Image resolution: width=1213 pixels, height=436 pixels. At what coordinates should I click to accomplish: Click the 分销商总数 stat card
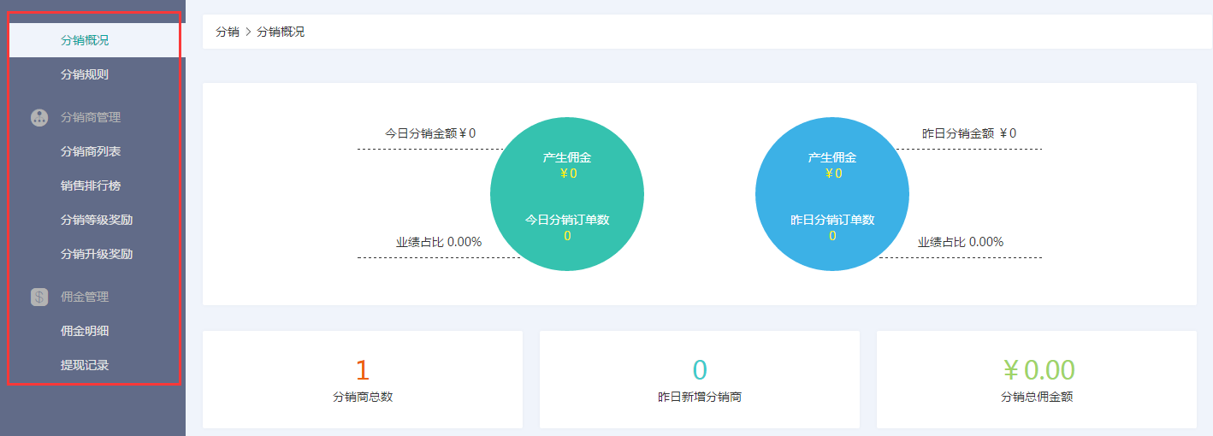(363, 380)
